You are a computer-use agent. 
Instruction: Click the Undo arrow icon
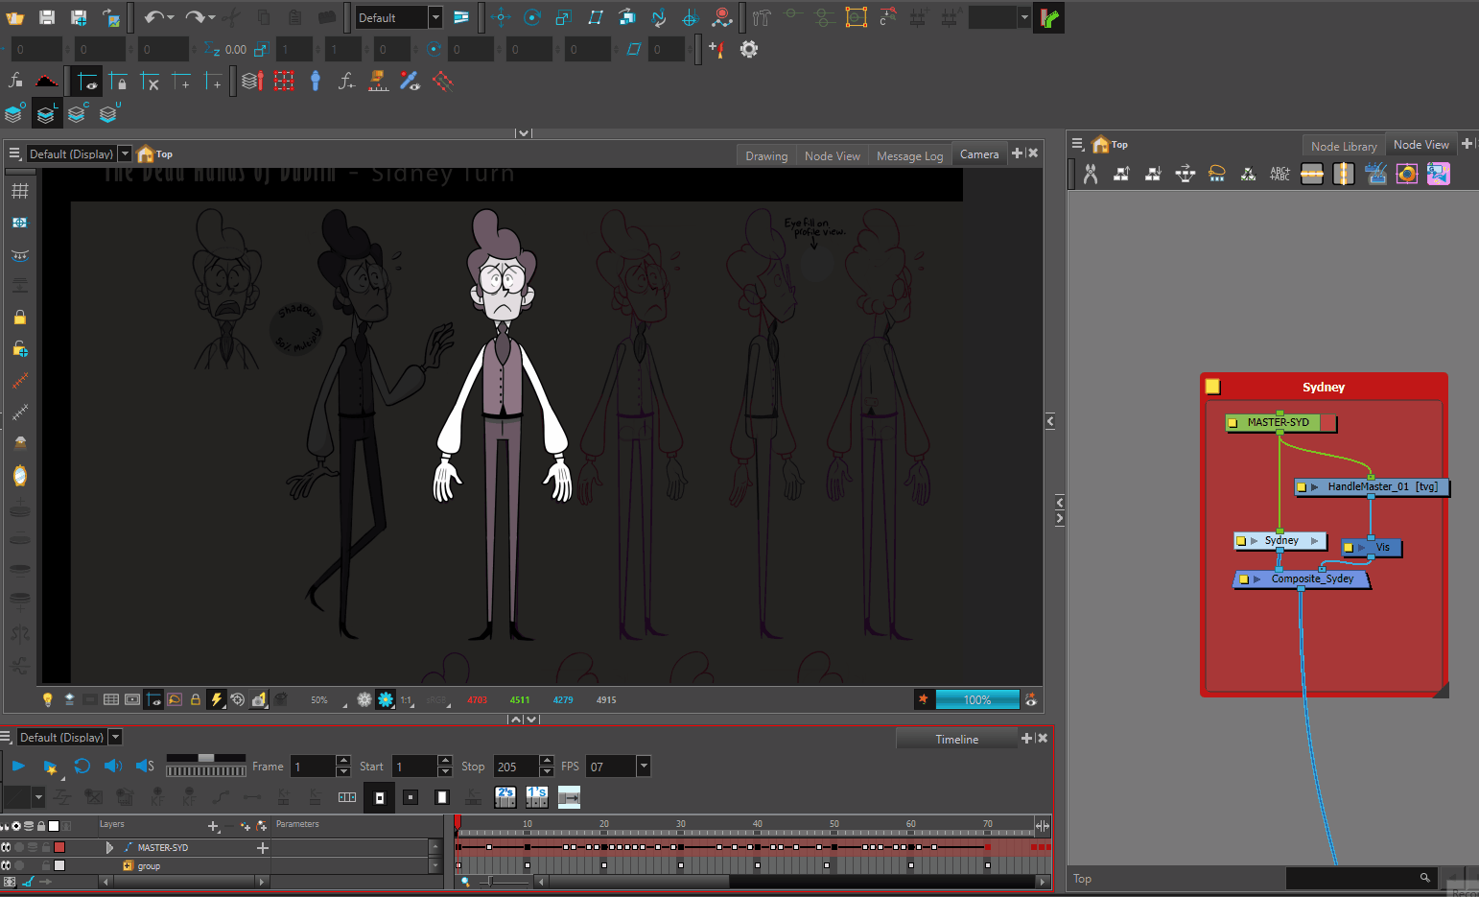click(153, 17)
